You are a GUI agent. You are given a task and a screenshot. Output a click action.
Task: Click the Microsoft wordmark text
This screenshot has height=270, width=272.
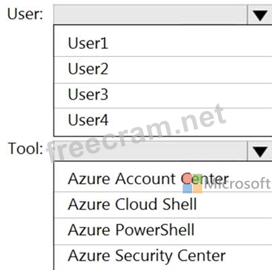(x=237, y=184)
